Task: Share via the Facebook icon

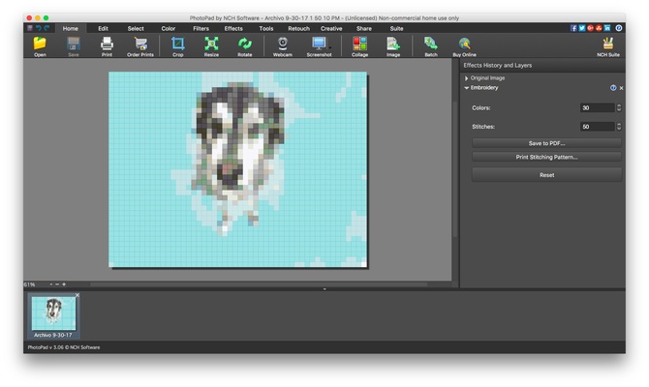Action: coord(573,28)
